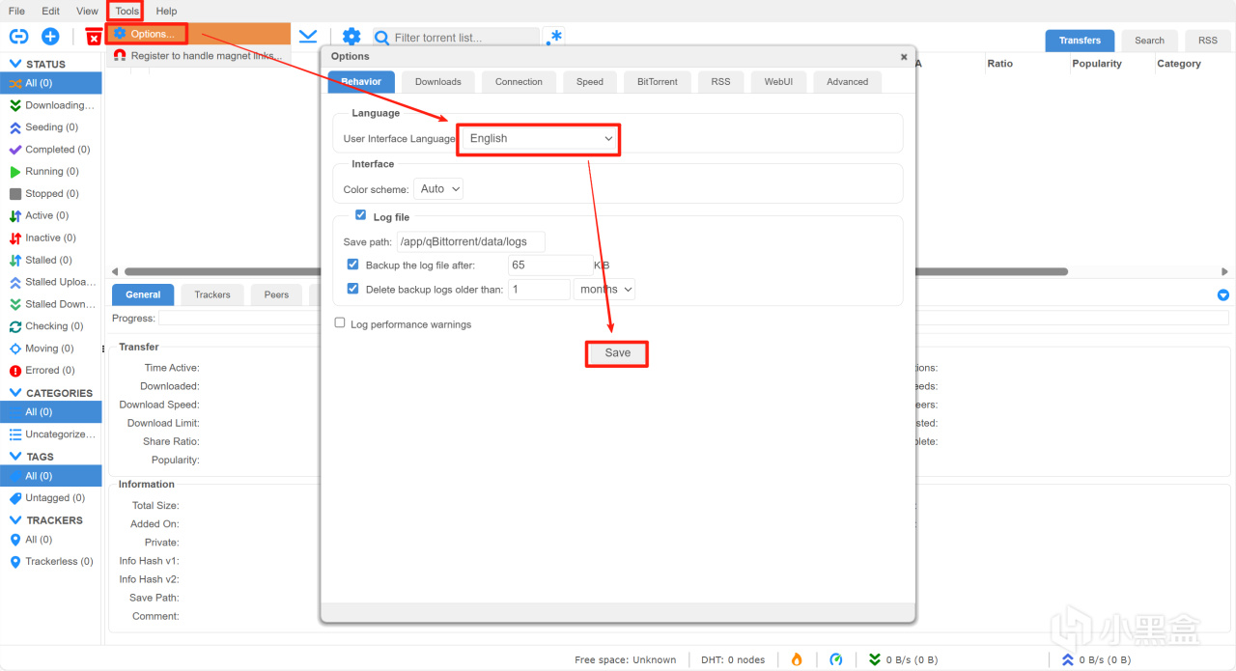Close the Options dialog
The height and width of the screenshot is (671, 1236).
[x=904, y=57]
